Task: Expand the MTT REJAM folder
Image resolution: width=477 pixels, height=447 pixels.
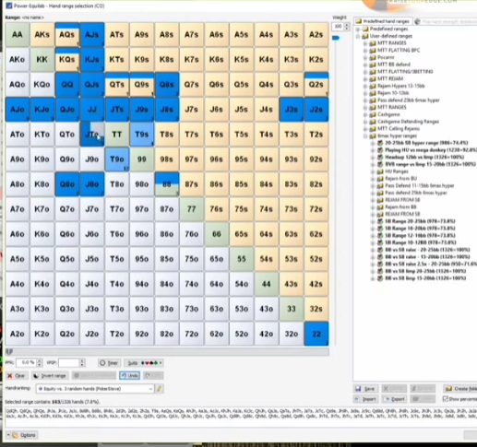Action: pos(365,79)
